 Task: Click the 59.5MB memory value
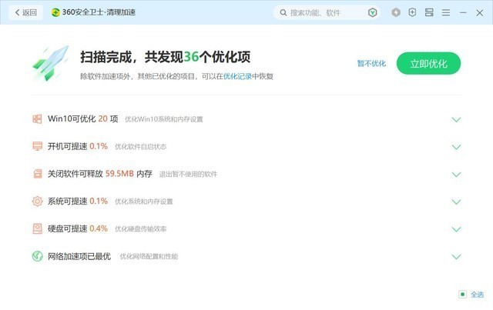[119, 173]
